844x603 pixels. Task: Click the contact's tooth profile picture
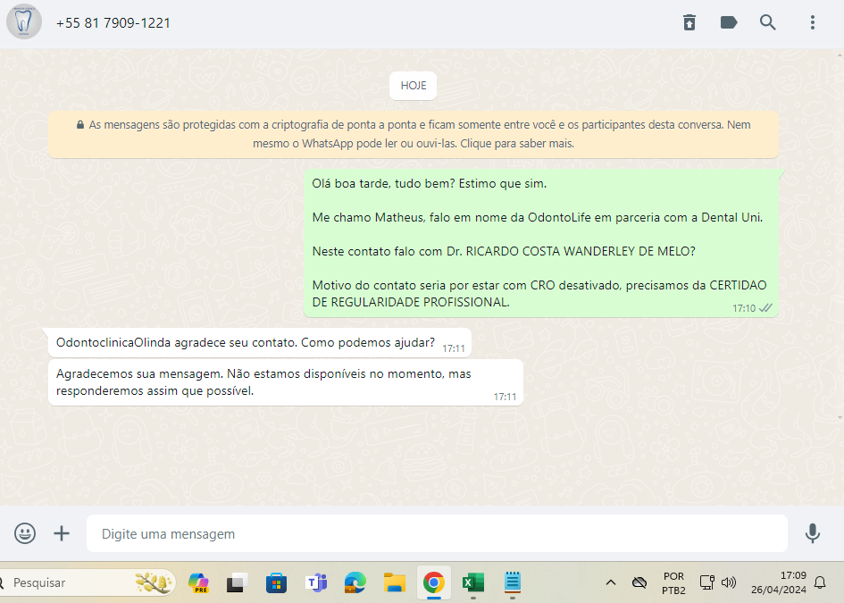24,22
